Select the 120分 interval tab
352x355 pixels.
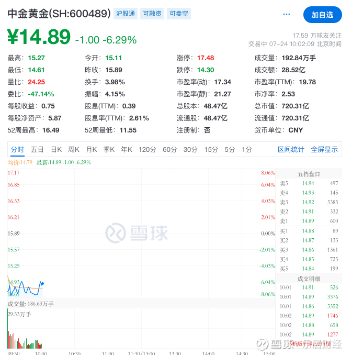tap(147, 150)
